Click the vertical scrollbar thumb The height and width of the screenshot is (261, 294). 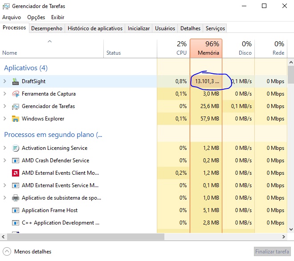290,75
